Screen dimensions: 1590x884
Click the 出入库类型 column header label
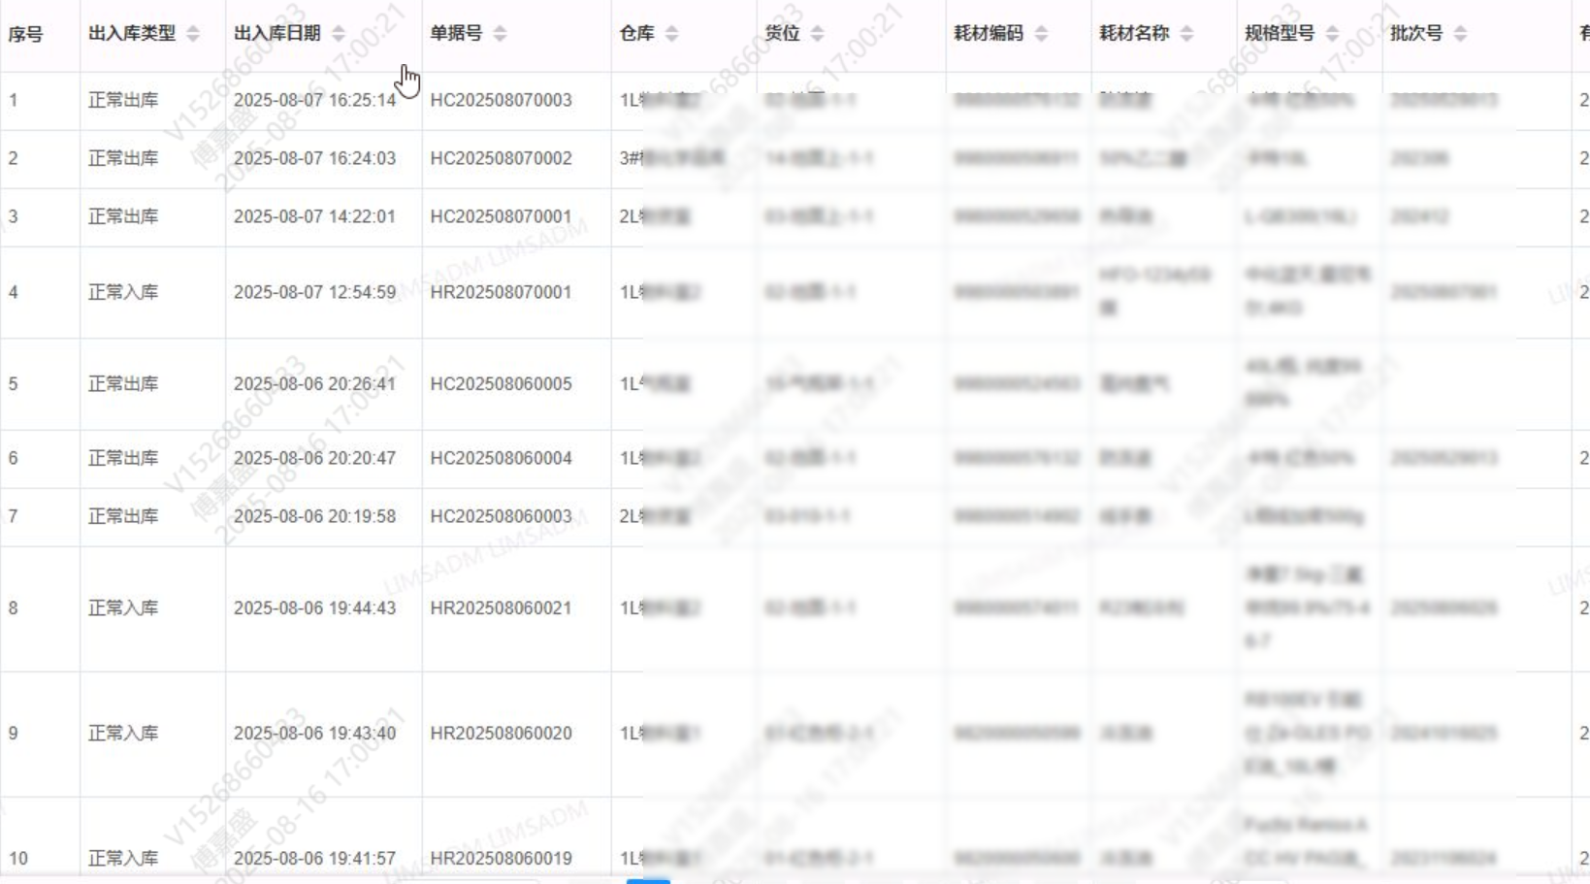tap(132, 33)
